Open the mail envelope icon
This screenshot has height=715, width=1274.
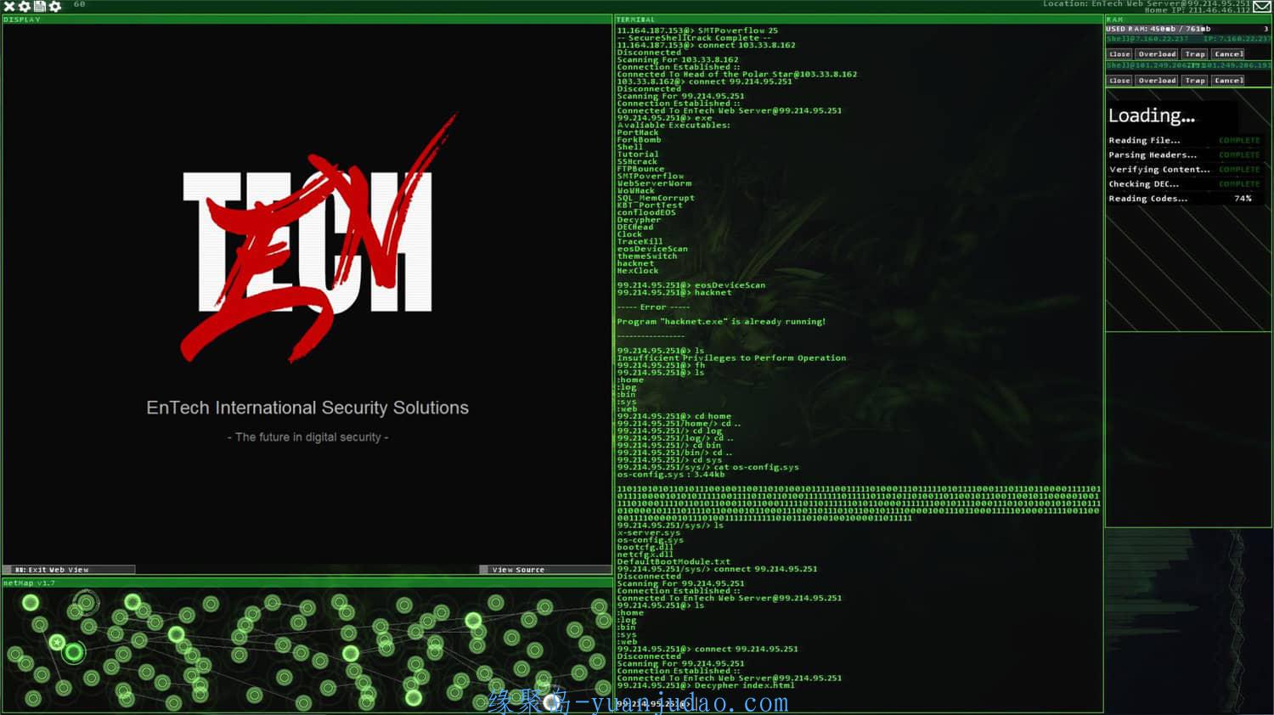pyautogui.click(x=1262, y=6)
